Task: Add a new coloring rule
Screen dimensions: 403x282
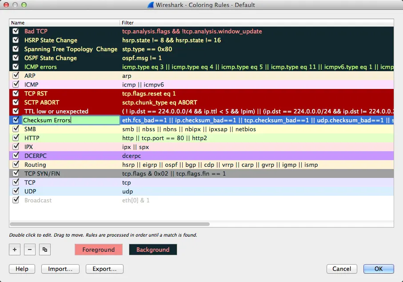Action: tap(14, 250)
